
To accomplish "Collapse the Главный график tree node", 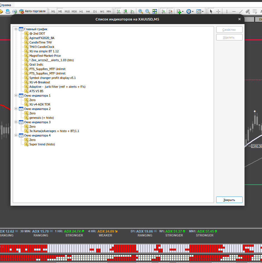I will 16,29.
